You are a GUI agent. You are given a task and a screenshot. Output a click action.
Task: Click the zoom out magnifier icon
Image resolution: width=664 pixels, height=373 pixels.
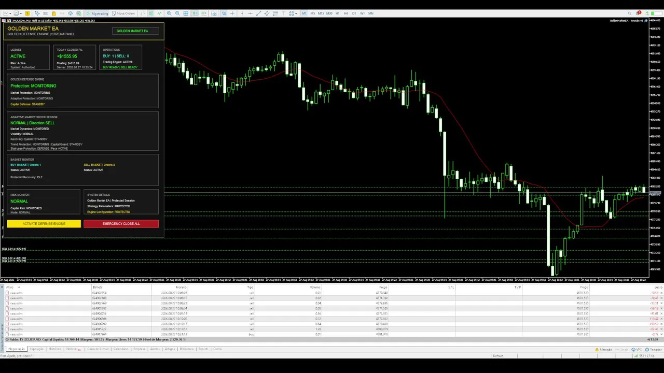tap(177, 13)
